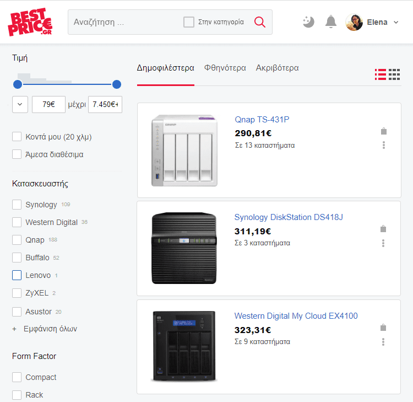Open Synology DiskStation DS418J product link

[289, 217]
